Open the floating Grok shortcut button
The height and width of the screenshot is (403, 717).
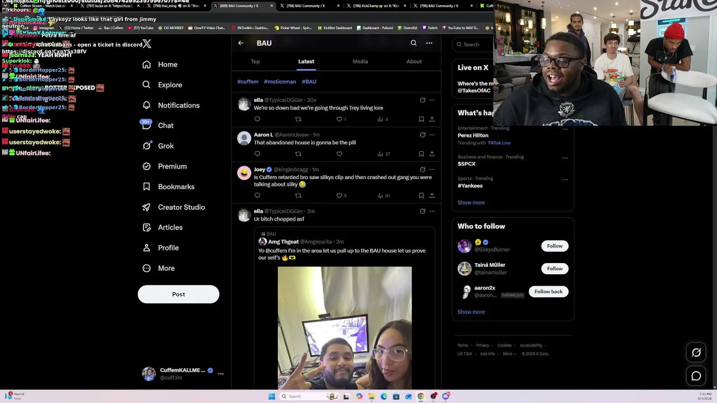coord(696,353)
